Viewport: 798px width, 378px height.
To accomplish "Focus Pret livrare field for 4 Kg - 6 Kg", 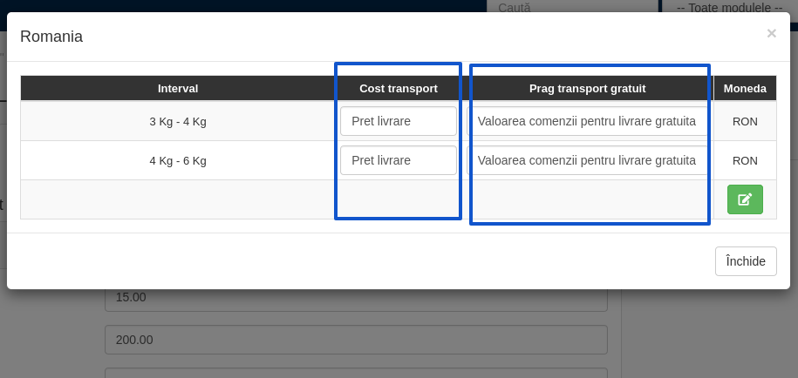I will click(399, 160).
